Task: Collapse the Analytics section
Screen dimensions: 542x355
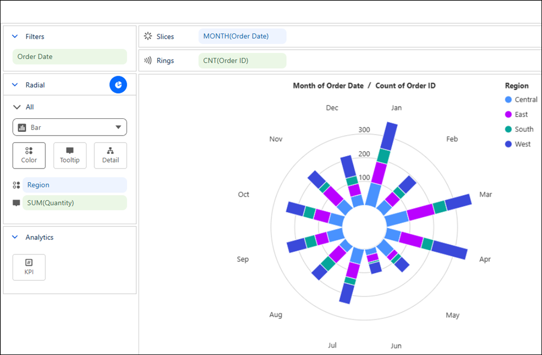Action: pyautogui.click(x=15, y=237)
